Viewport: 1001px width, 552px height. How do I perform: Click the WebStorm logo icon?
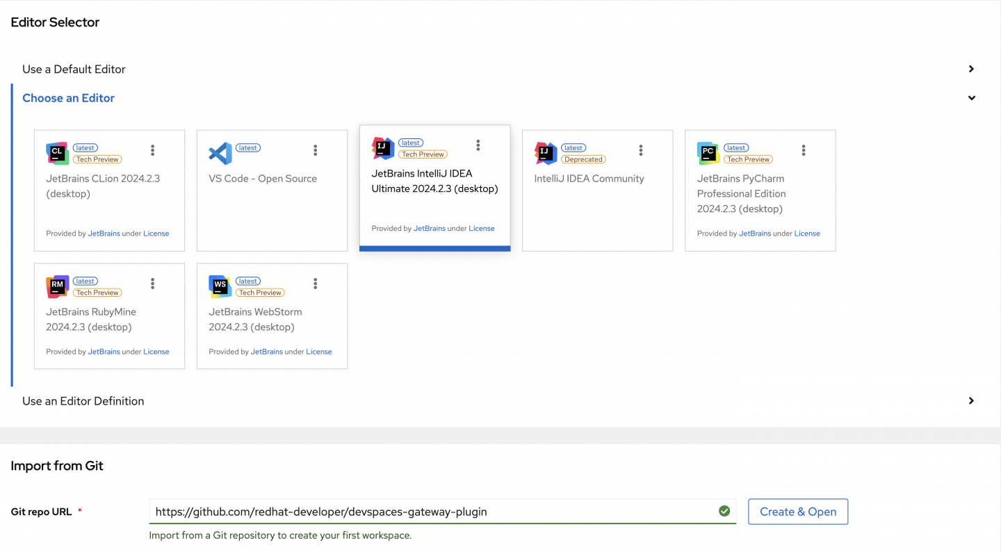[x=220, y=286]
